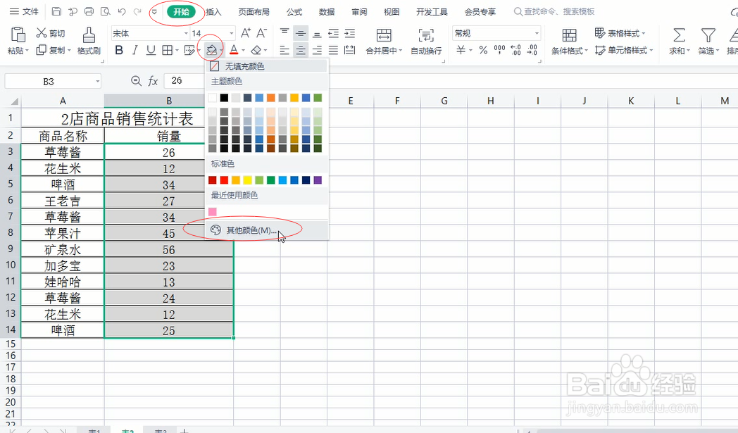Click the Undo arrow
Viewport: 738px width, 433px height.
(x=122, y=11)
